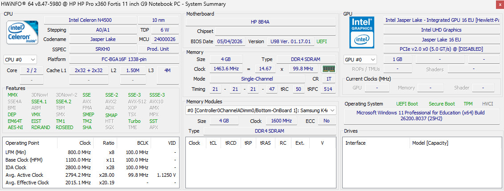Select the Avg. Effective Clock row

[90, 183]
